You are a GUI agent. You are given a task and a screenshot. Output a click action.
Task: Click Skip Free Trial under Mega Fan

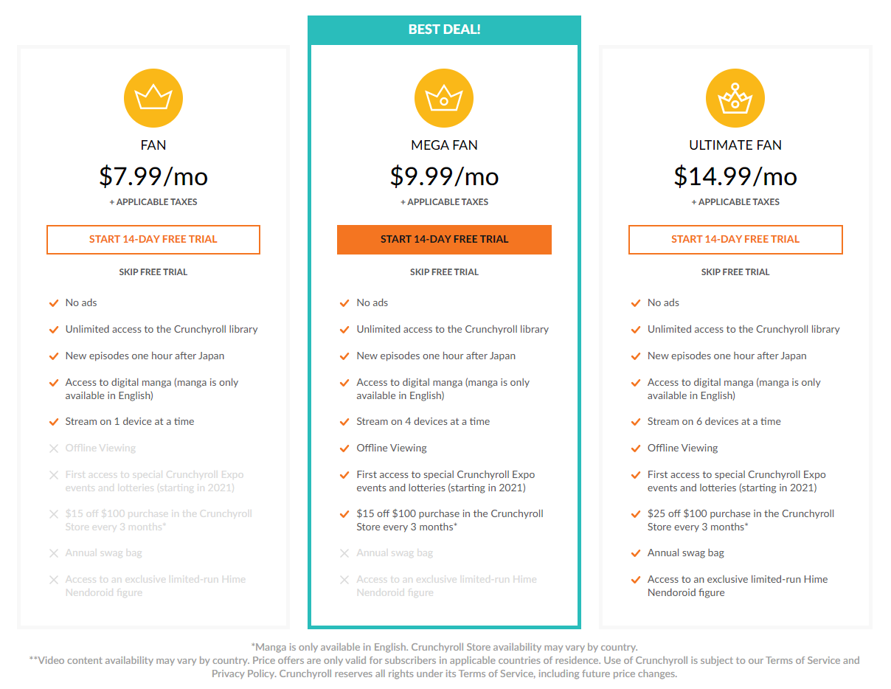(444, 271)
